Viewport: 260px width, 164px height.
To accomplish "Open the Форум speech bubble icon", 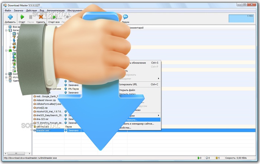I will click(x=126, y=17).
